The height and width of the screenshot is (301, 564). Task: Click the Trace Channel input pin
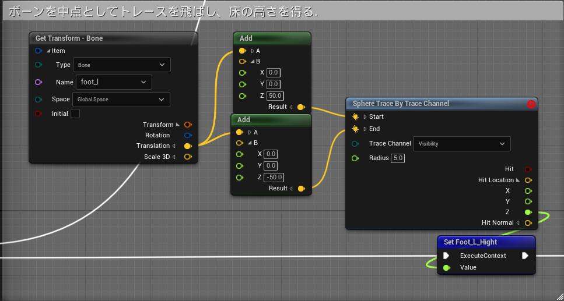[355, 144]
